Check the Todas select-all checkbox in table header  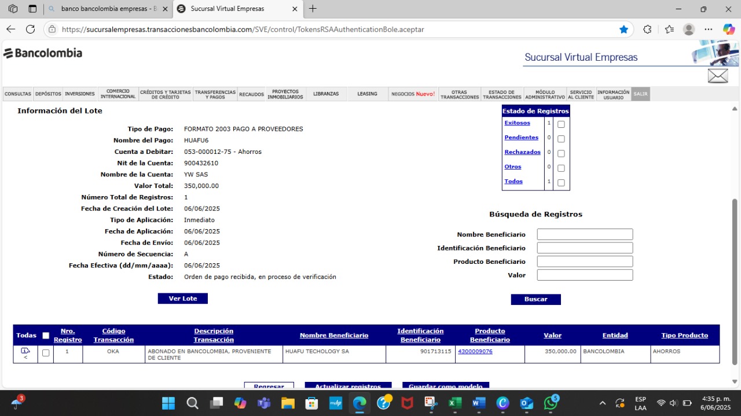point(46,336)
